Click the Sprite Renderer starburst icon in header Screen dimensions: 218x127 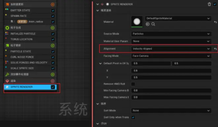coord(107,4)
